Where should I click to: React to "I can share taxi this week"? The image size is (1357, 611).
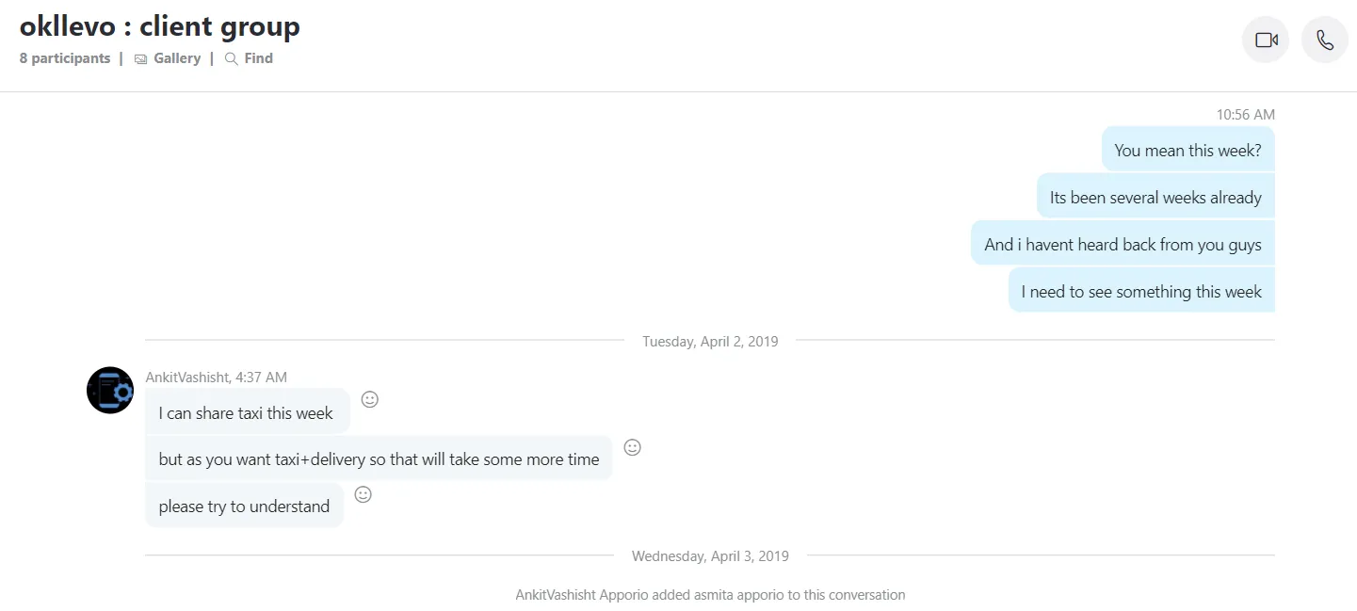[x=370, y=399]
